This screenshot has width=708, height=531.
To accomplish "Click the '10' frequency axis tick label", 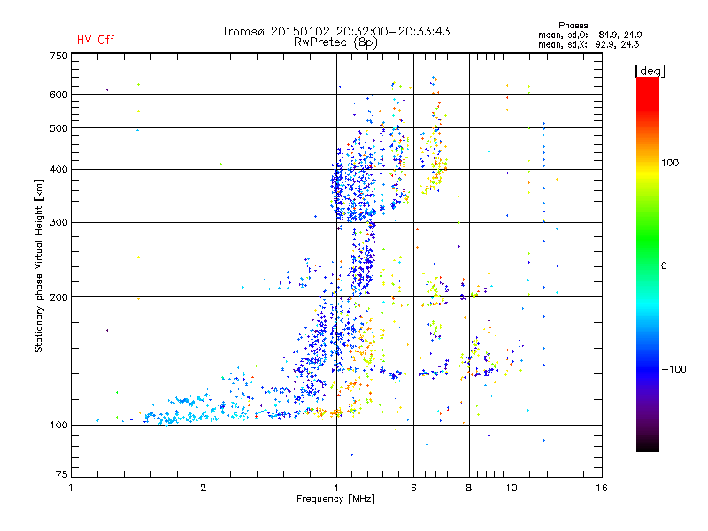I will pyautogui.click(x=512, y=488).
